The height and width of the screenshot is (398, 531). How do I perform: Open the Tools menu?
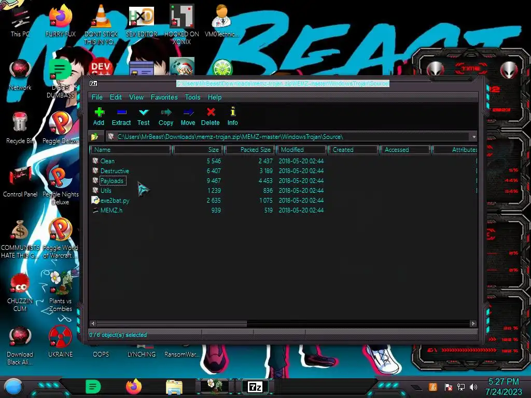pos(193,97)
